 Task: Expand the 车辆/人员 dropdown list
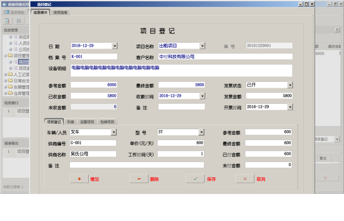(114, 132)
